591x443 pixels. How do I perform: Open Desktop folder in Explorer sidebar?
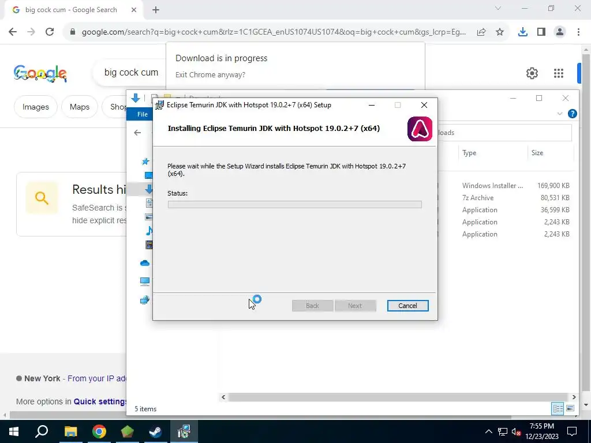point(149,175)
